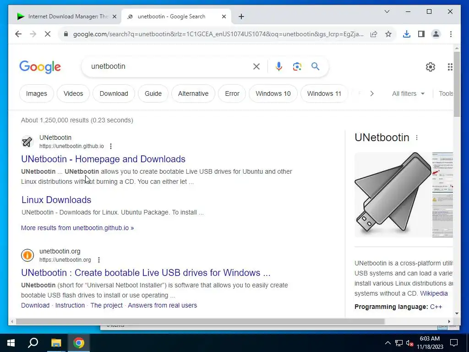Viewport: 469px width, 352px height.
Task: Open UNetbootin : Create bootable Live USB result
Action: (x=146, y=273)
